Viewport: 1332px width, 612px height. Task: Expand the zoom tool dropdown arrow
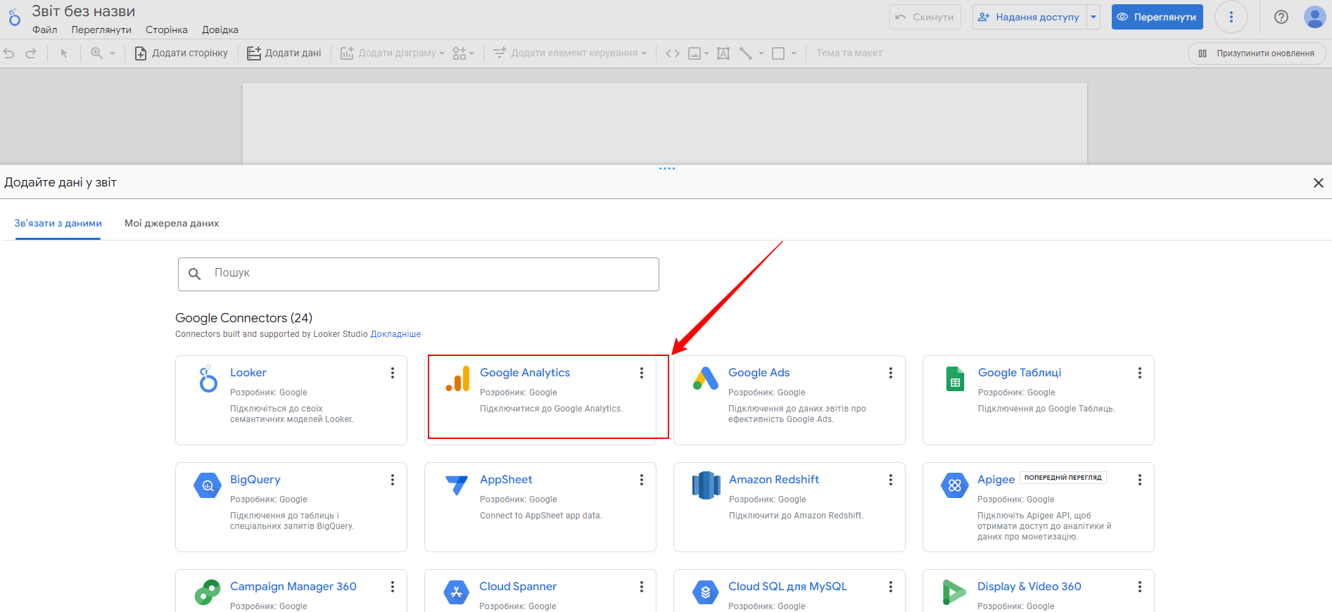(x=113, y=53)
